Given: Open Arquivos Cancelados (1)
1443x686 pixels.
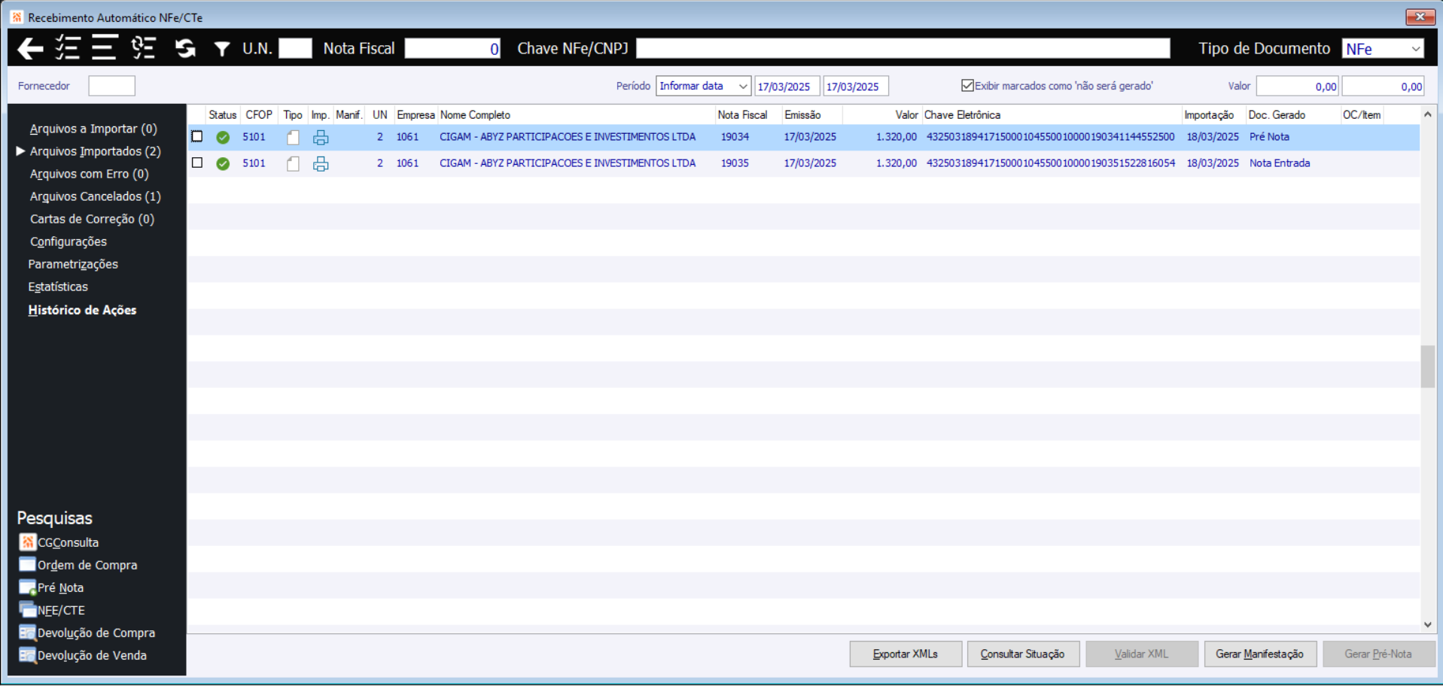Looking at the screenshot, I should point(96,196).
